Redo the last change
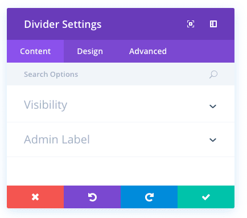Viewport: 247px width, 218px height. coord(149,197)
